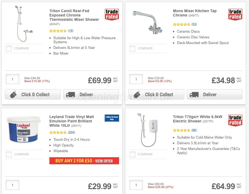Image resolution: width=249 pixels, height=194 pixels.
Task: Tick the COMPARE checkbox for Triton Caroli shower
Action: [x=9, y=48]
